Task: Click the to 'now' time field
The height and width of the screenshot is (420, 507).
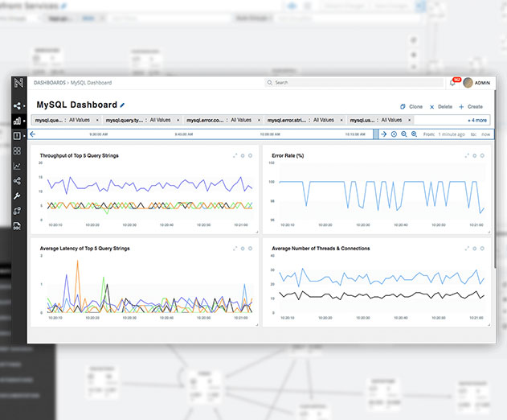Action: [485, 134]
